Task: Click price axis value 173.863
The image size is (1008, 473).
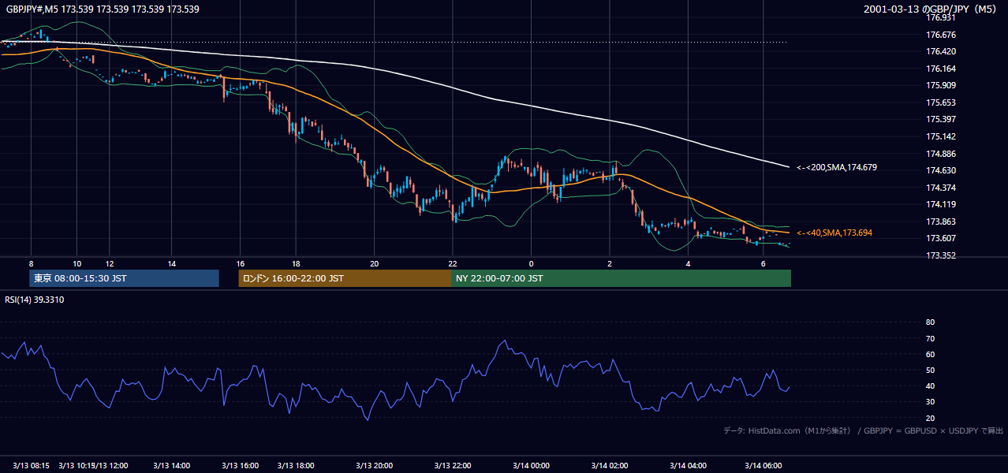Action: (x=941, y=222)
